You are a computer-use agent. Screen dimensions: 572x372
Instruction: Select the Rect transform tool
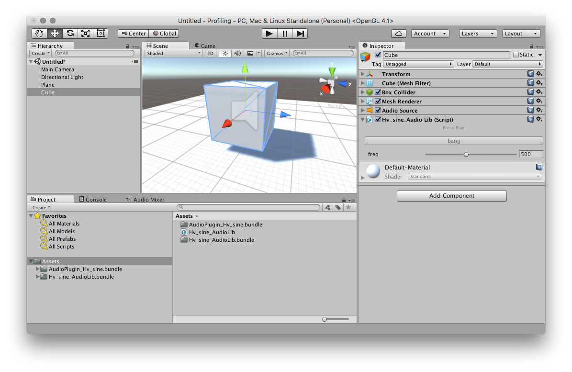tap(101, 34)
